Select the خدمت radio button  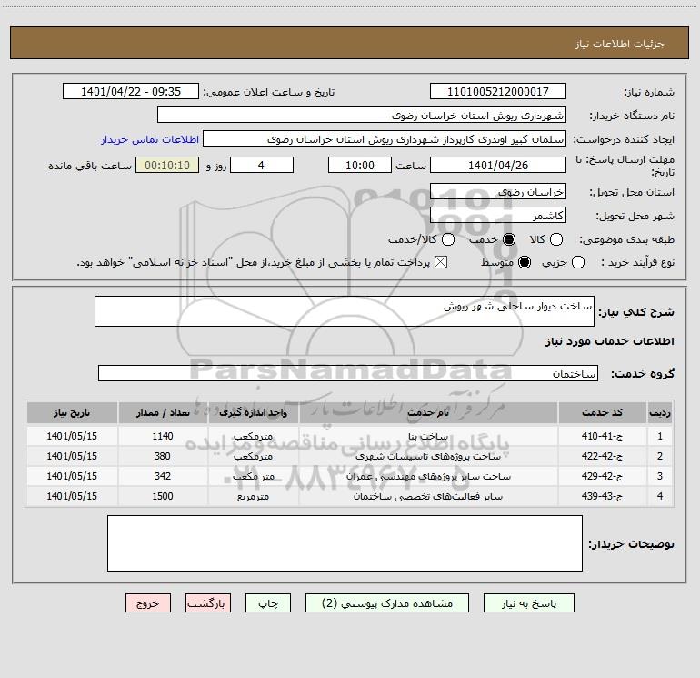click(508, 239)
